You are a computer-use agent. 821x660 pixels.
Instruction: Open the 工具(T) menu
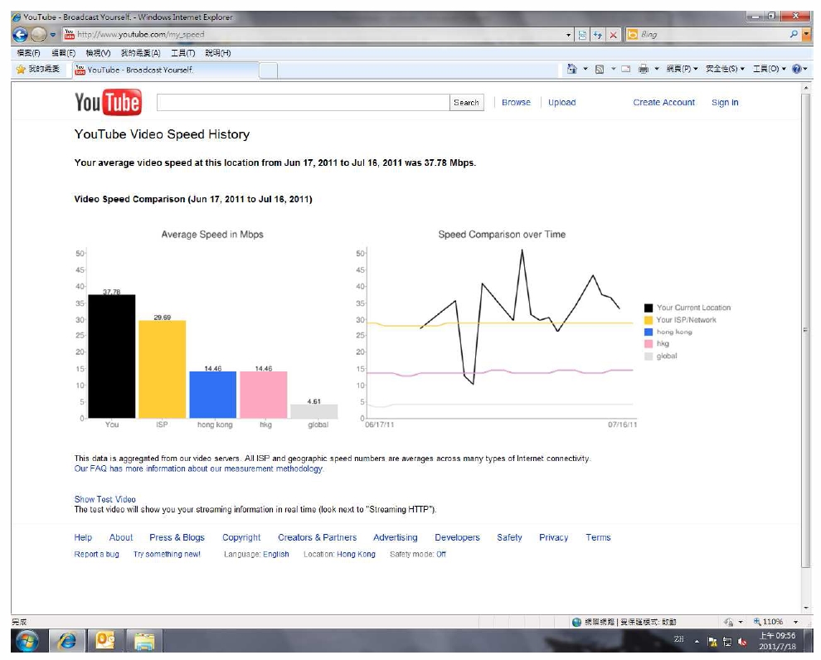[182, 53]
